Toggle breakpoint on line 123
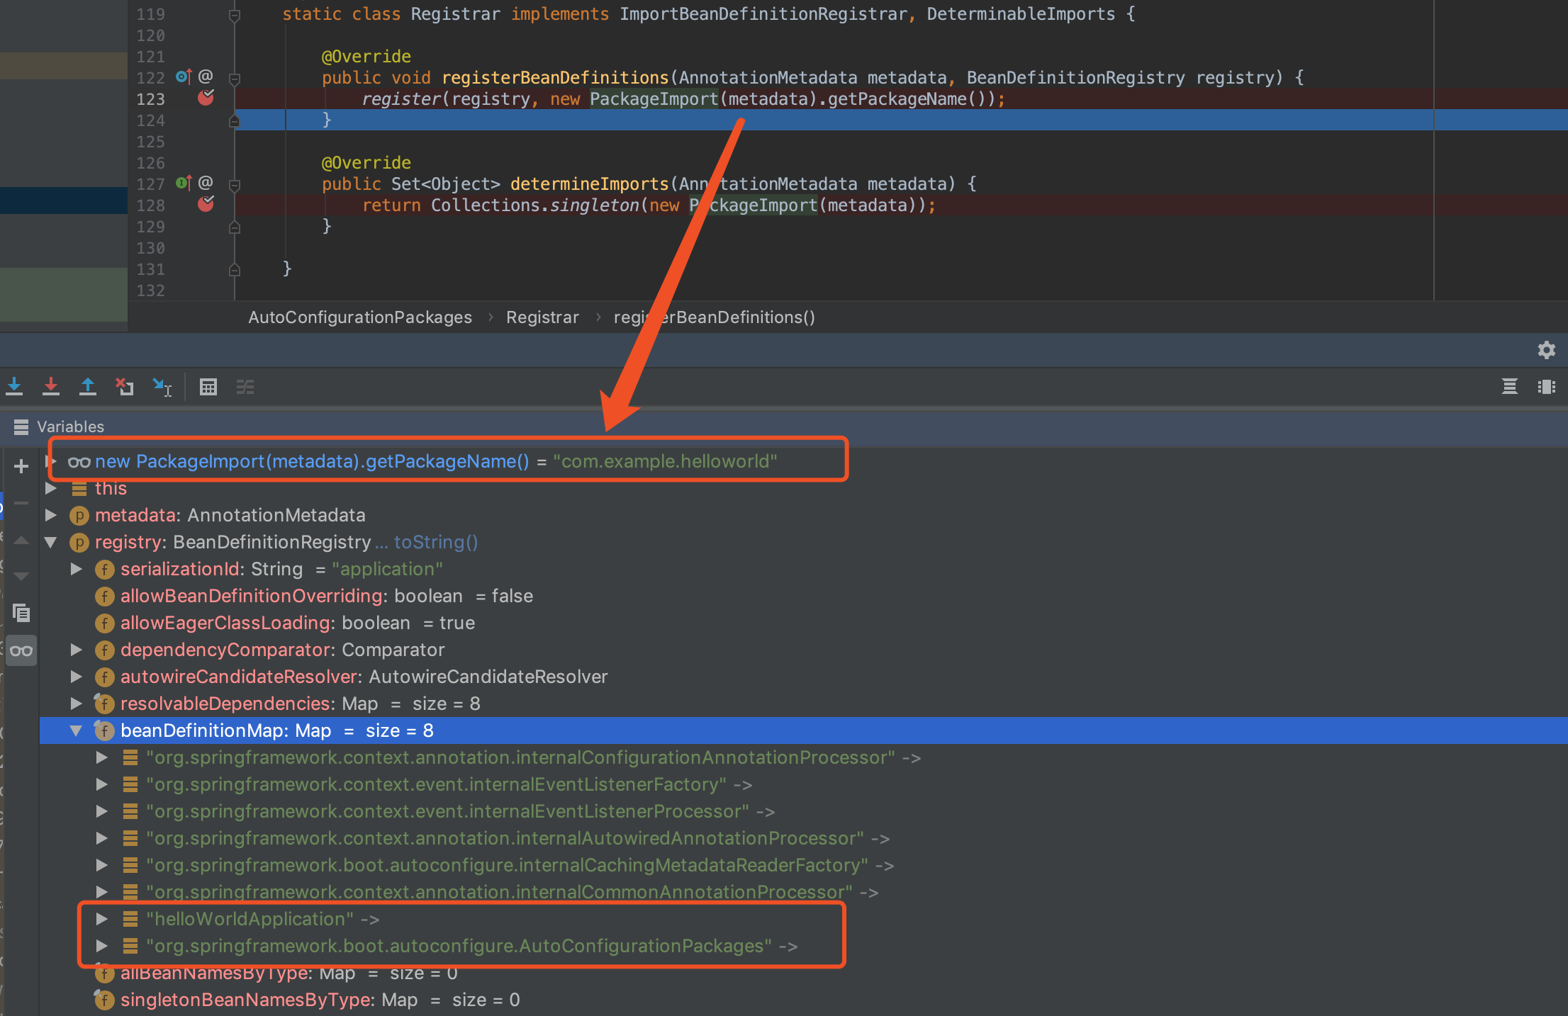1568x1016 pixels. coord(206,98)
